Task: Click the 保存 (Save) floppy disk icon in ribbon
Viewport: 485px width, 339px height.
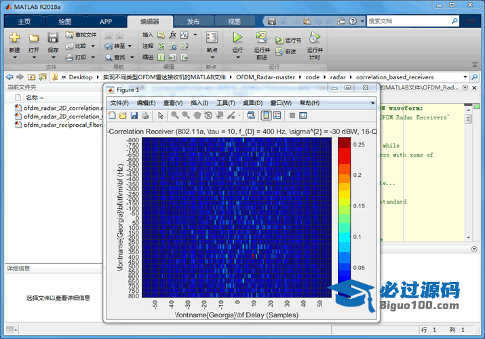Action: [x=53, y=37]
